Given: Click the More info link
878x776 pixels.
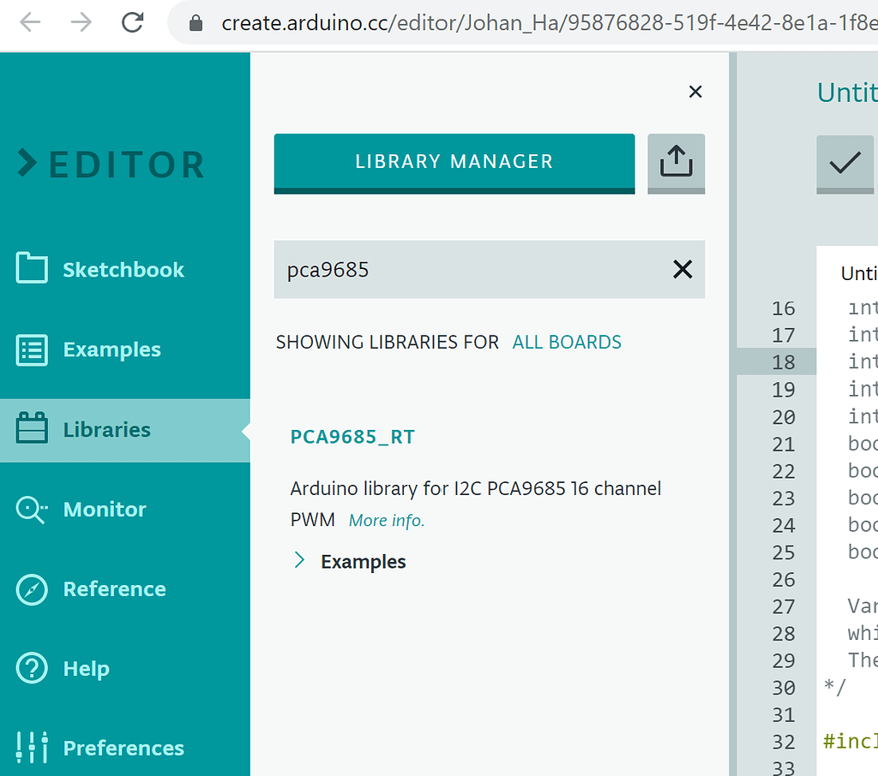Looking at the screenshot, I should [386, 520].
